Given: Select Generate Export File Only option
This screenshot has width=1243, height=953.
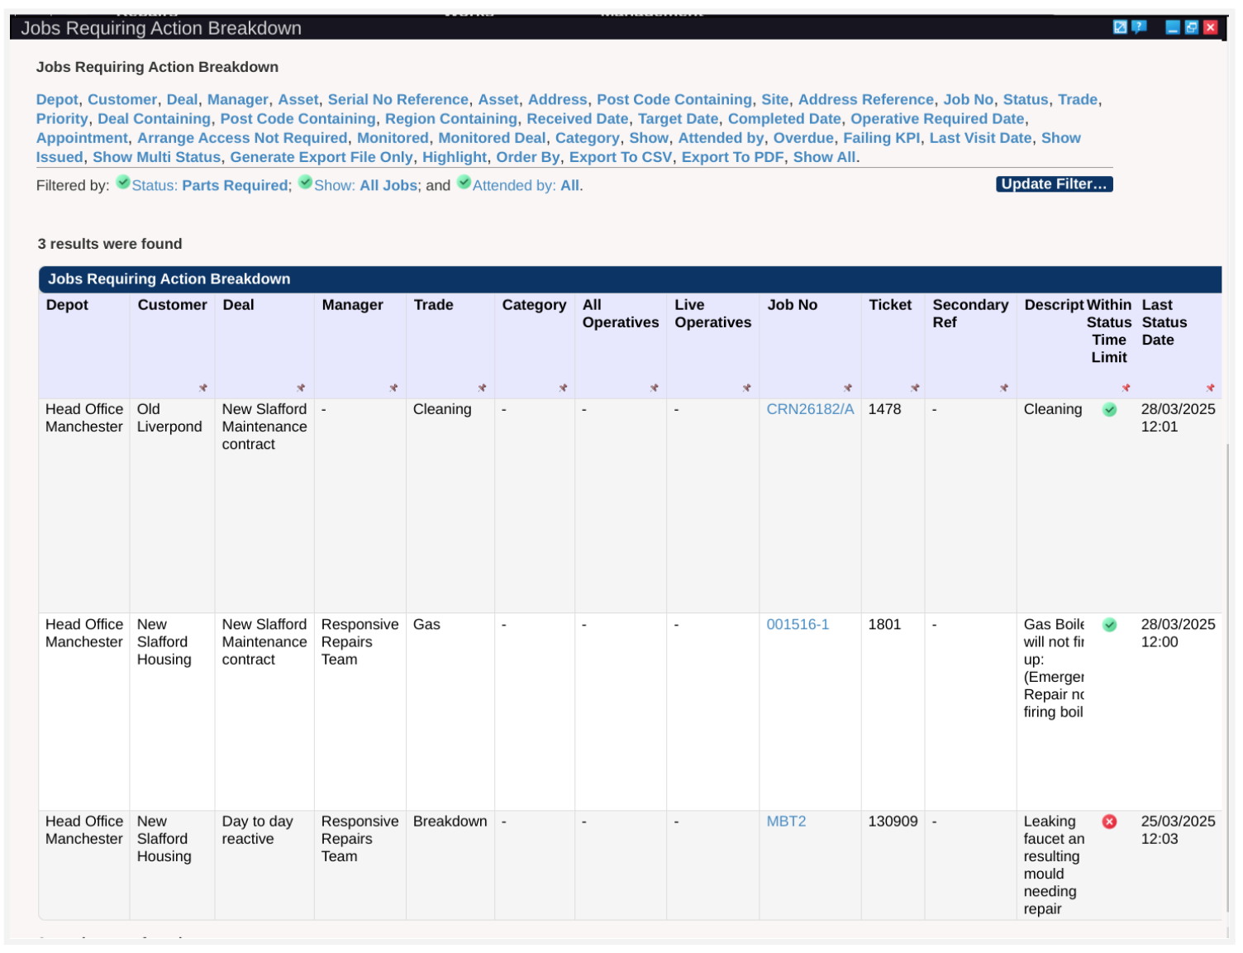Looking at the screenshot, I should (321, 157).
